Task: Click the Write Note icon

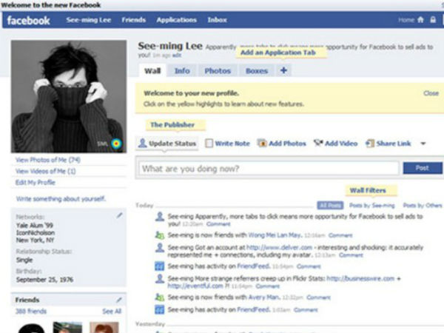Action: tap(209, 144)
